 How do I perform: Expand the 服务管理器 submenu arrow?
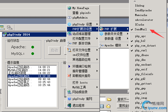[97, 71]
